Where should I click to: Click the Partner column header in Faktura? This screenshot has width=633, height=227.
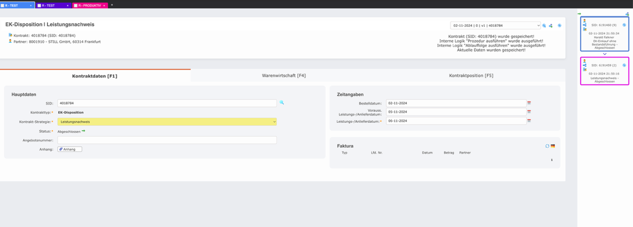(465, 153)
